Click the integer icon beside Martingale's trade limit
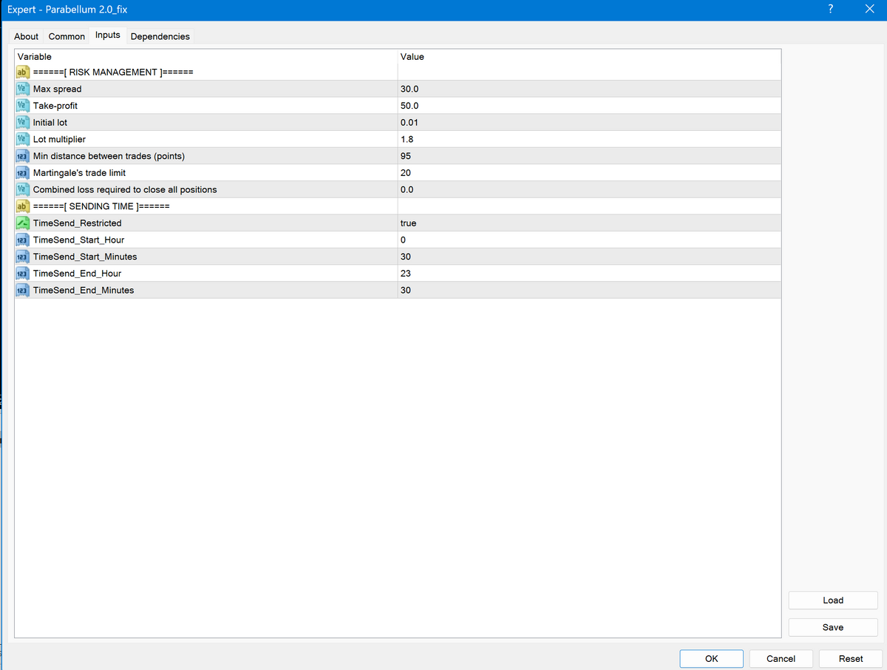Viewport: 887px width, 670px height. tap(22, 173)
